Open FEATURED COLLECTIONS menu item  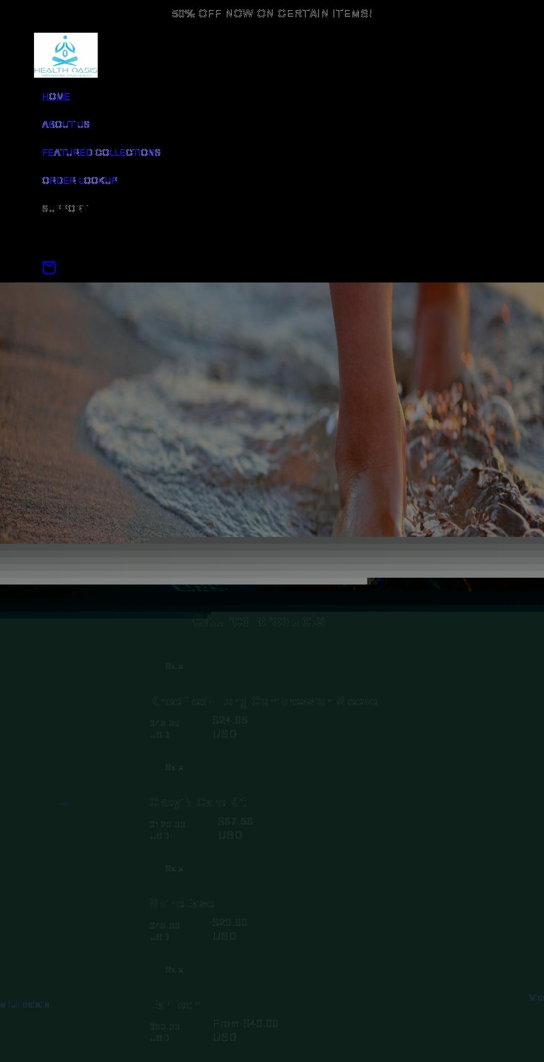pyautogui.click(x=101, y=153)
